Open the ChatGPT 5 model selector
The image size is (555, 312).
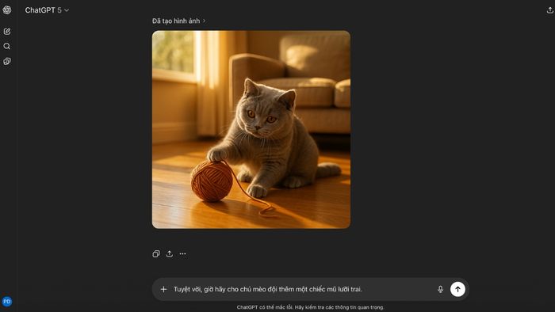[47, 10]
